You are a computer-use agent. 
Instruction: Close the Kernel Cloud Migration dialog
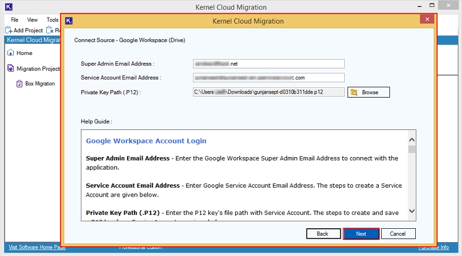427,20
